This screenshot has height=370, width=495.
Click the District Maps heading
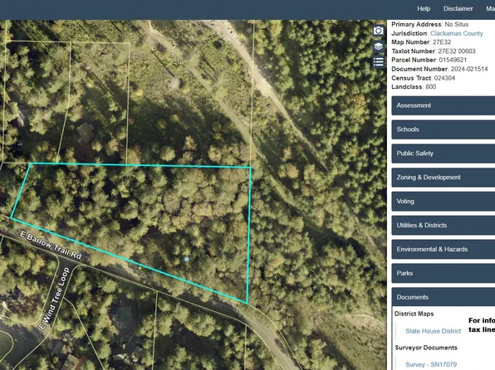point(414,314)
